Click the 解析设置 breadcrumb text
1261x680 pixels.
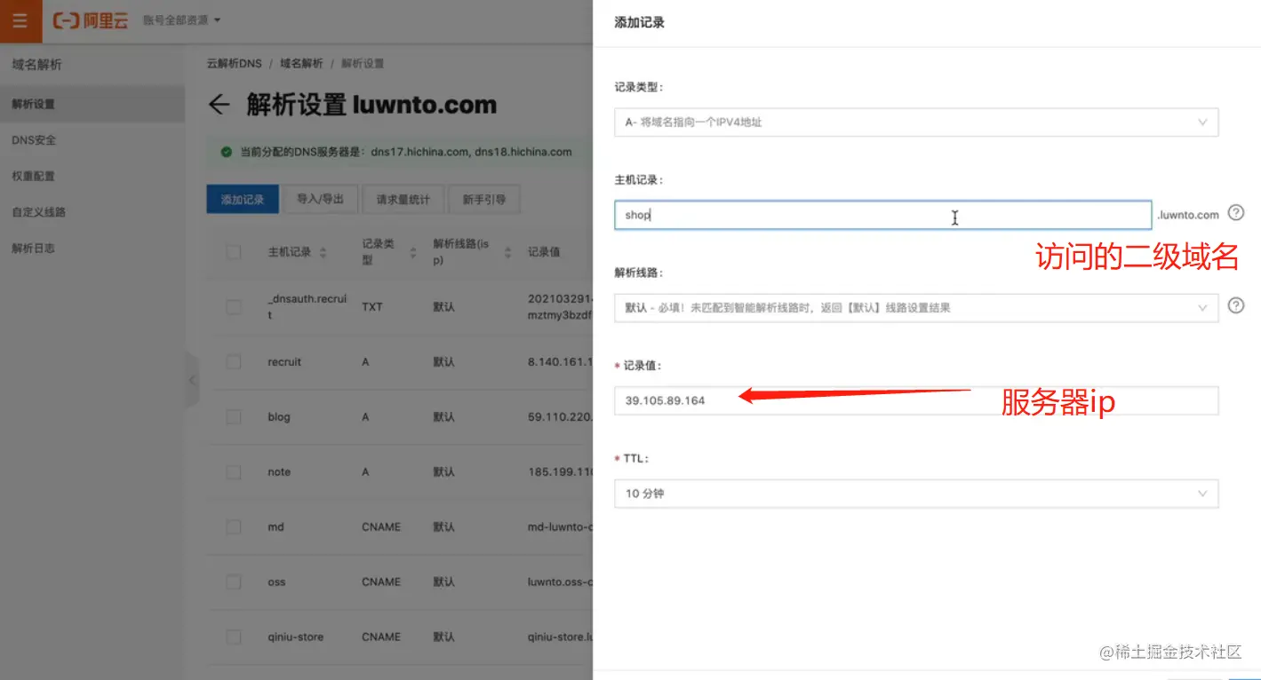tap(363, 64)
